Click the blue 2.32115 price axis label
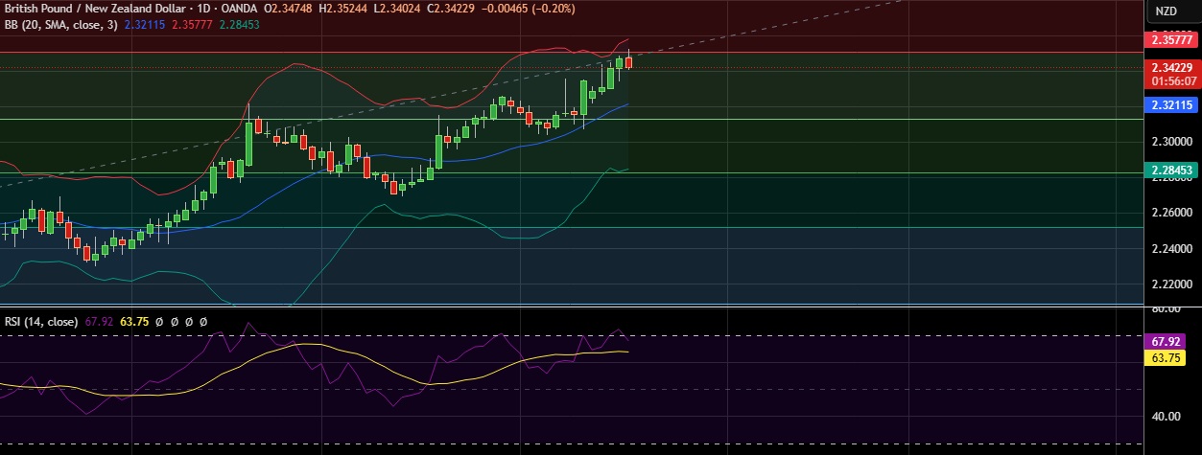1202x455 pixels. (1172, 104)
